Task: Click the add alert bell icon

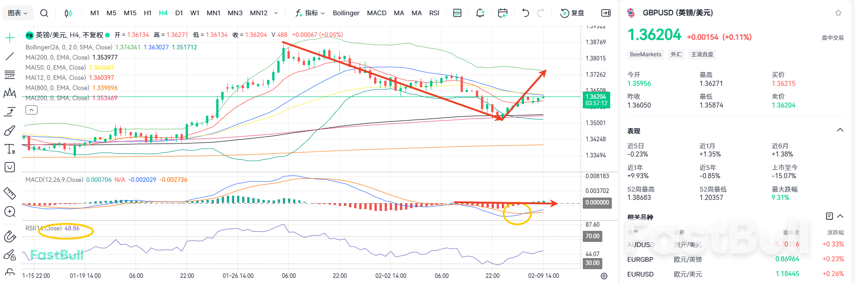Action: pyautogui.click(x=480, y=13)
